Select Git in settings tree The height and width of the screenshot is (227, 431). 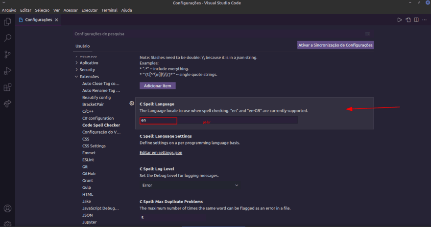pyautogui.click(x=85, y=167)
